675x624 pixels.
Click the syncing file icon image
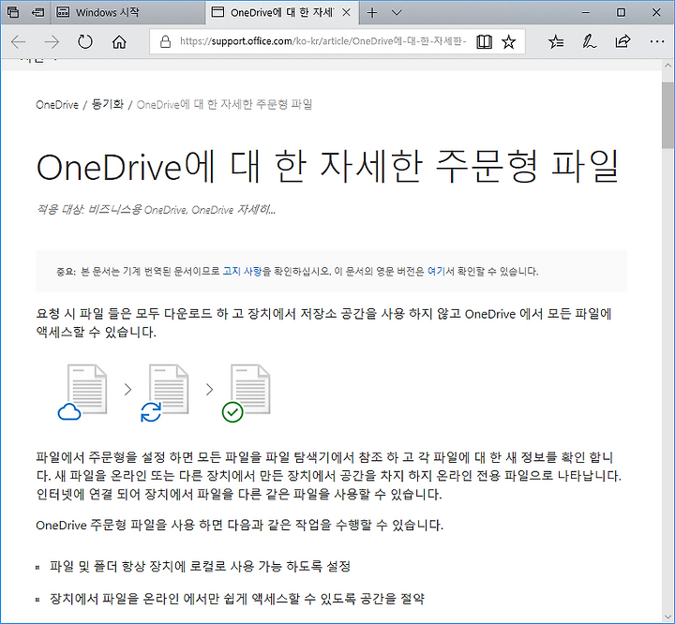click(x=164, y=393)
